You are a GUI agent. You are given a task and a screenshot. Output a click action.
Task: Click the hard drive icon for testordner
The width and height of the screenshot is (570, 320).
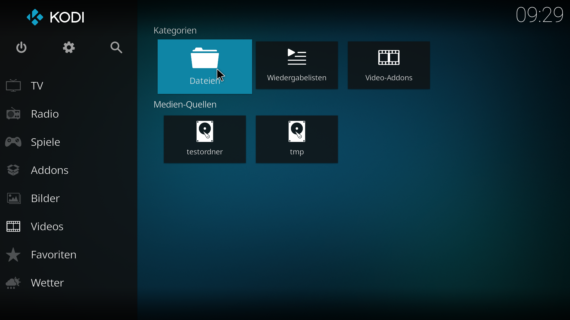point(205,132)
